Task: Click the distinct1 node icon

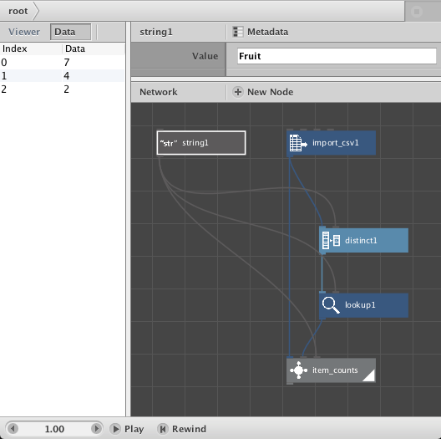Action: pyautogui.click(x=331, y=241)
